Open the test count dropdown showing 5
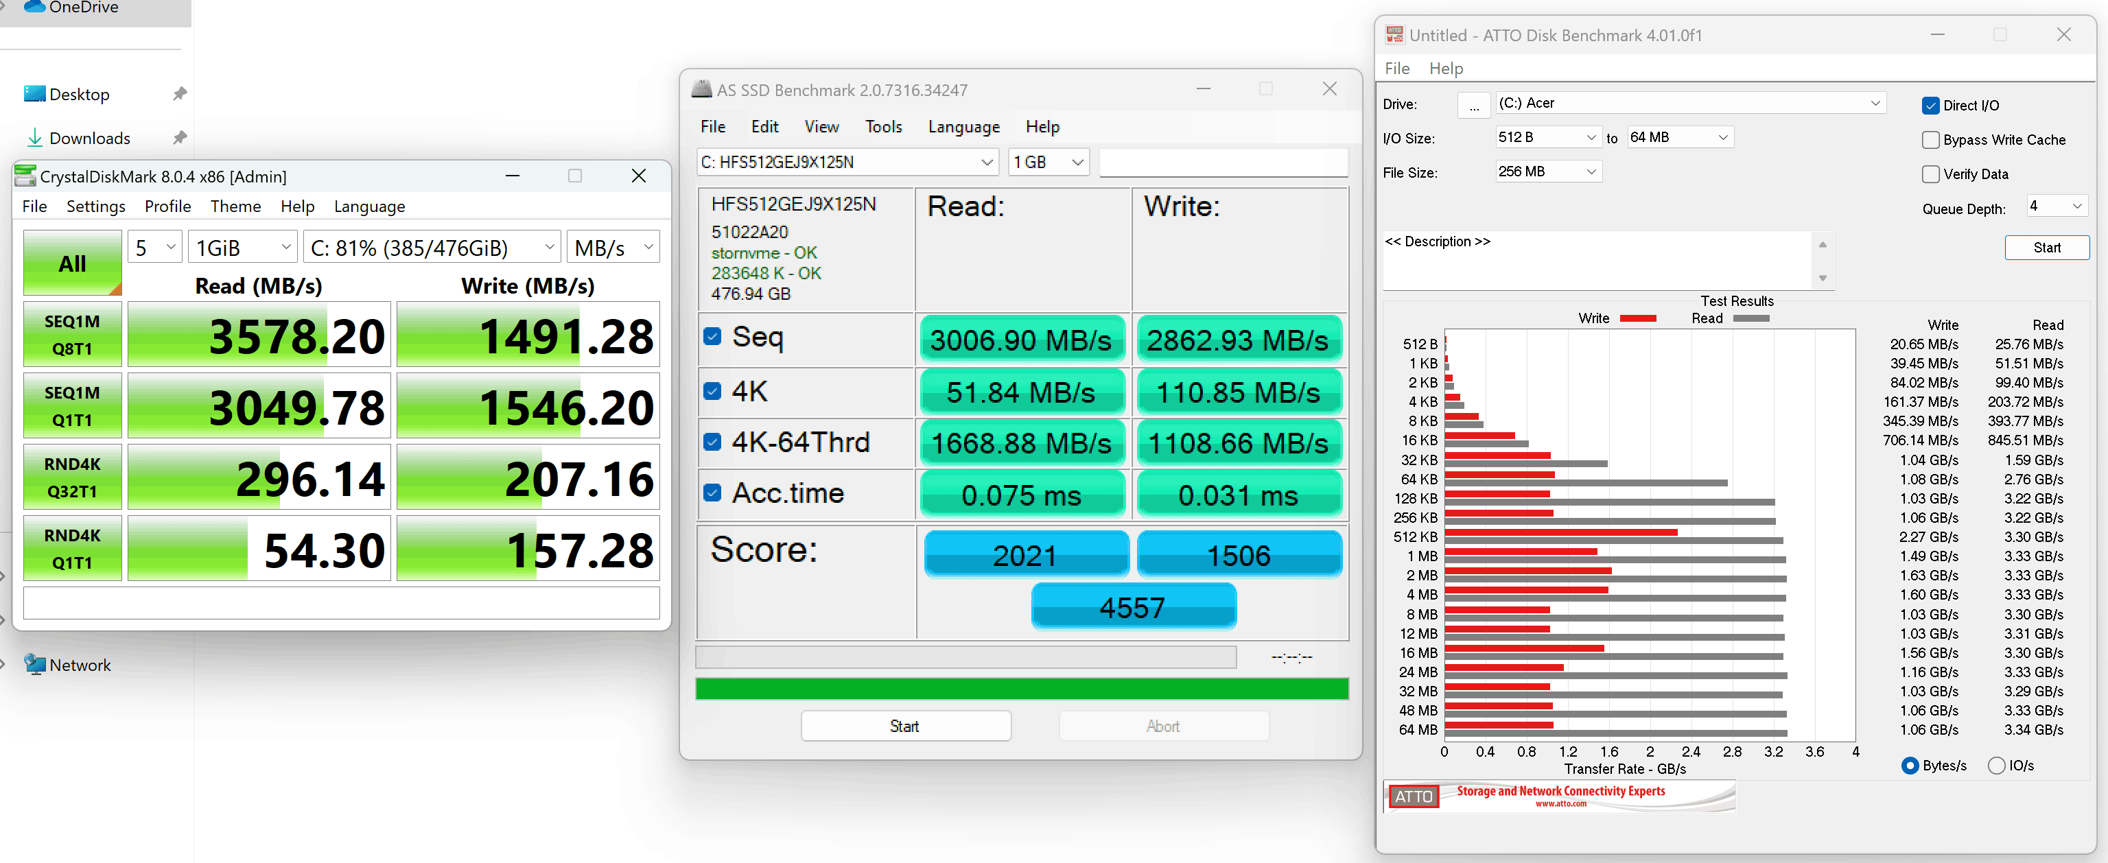Viewport: 2108px width, 863px height. tap(154, 247)
